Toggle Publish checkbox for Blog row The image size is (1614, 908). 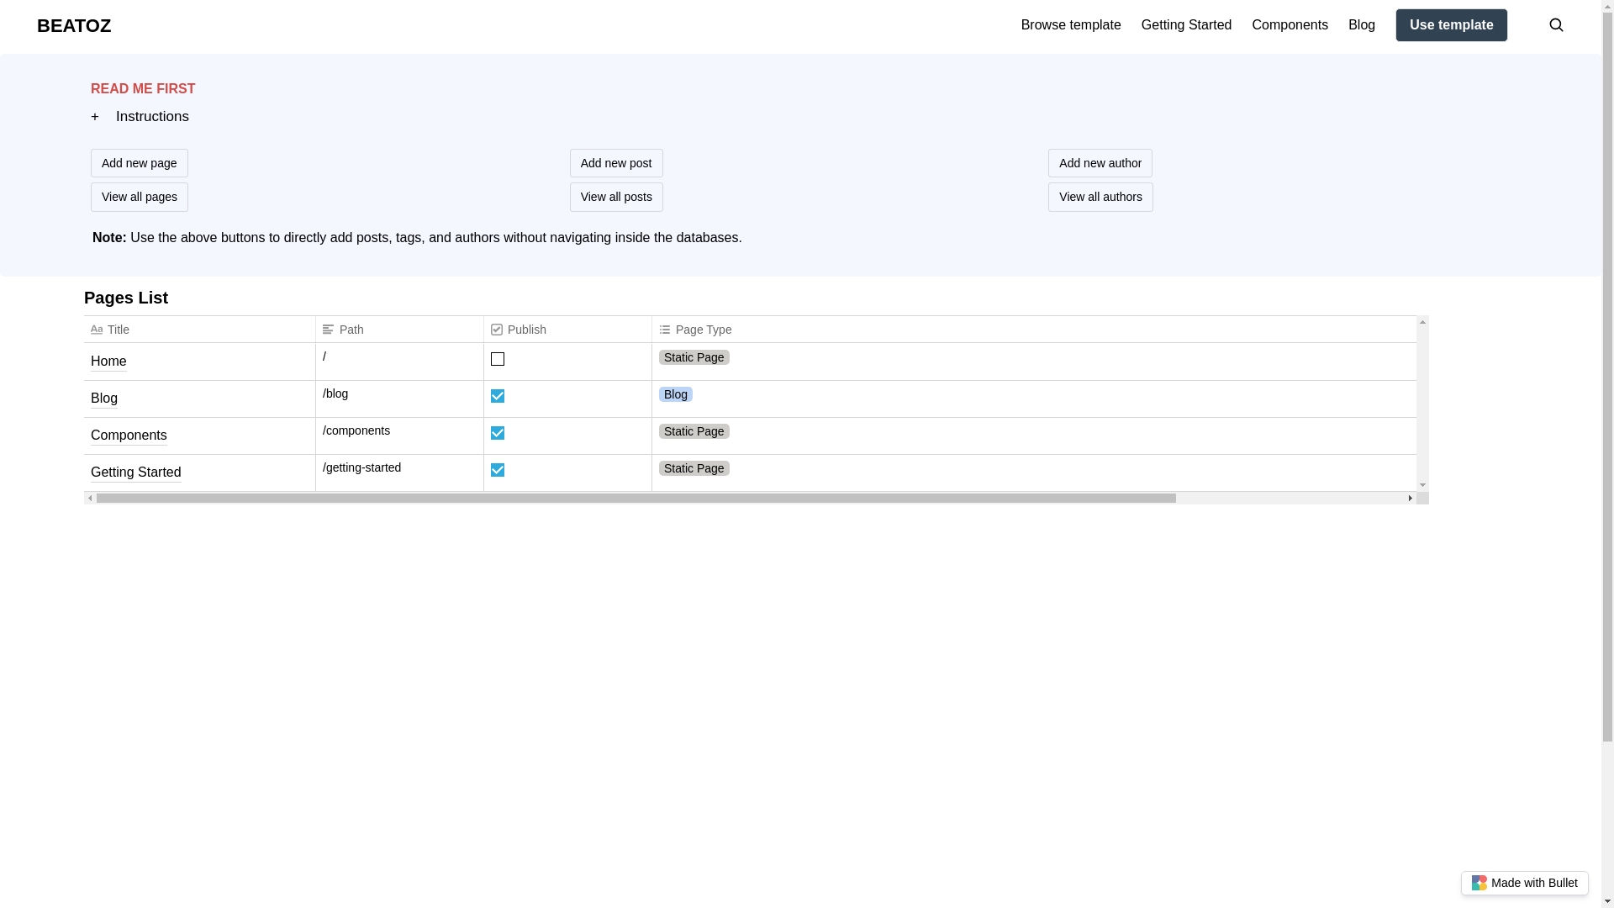[x=498, y=396]
